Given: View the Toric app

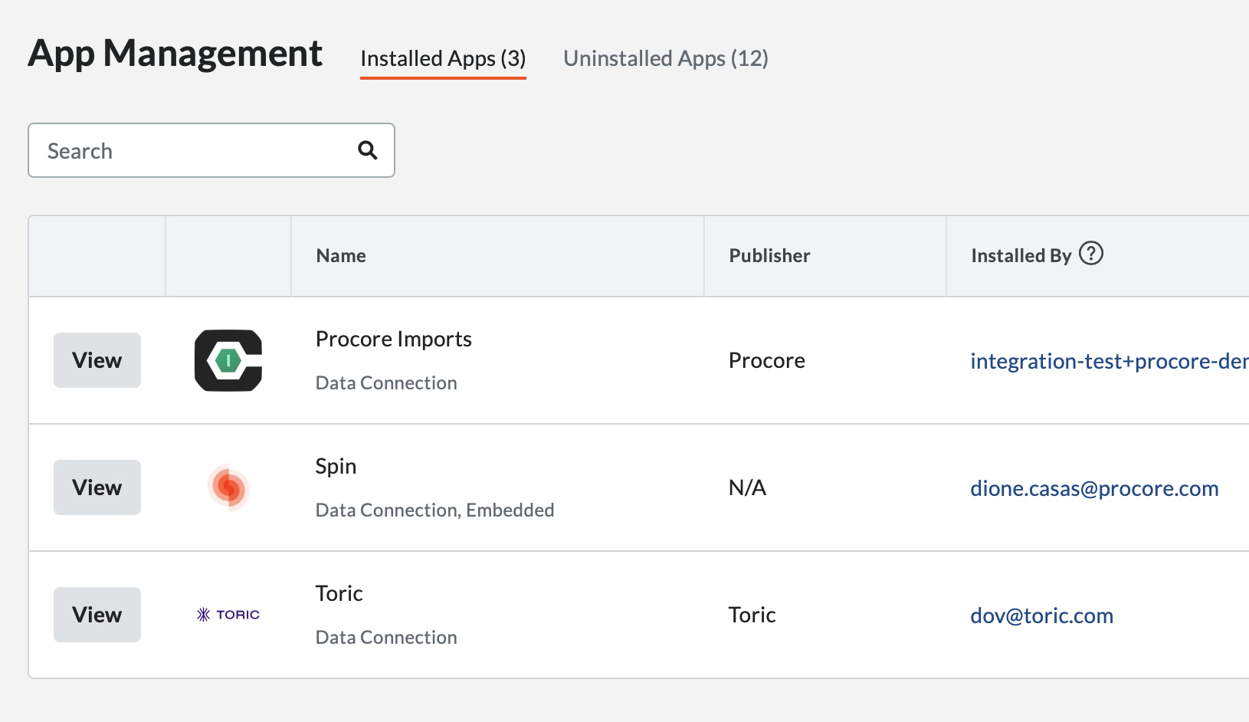Looking at the screenshot, I should point(97,615).
